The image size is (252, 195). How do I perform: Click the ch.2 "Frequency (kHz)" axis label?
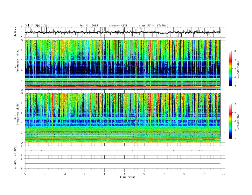click(18, 114)
